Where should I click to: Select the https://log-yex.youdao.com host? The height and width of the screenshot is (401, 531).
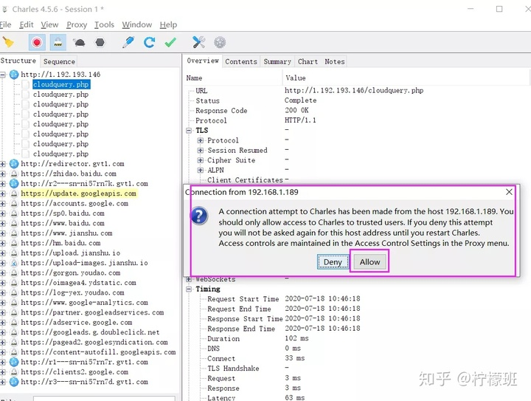[72, 292]
